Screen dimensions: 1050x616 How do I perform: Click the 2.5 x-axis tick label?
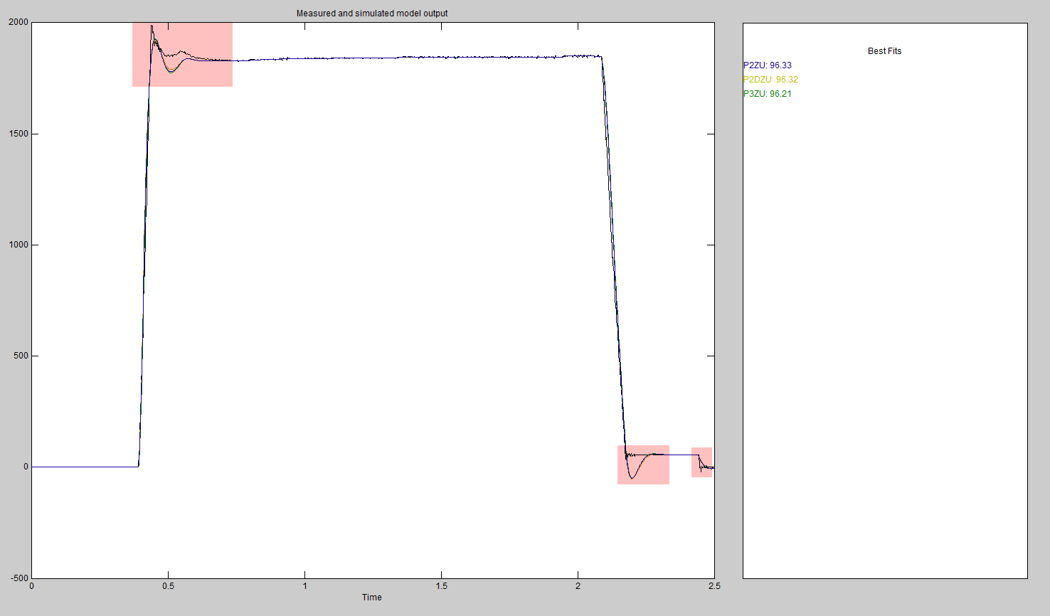[714, 586]
